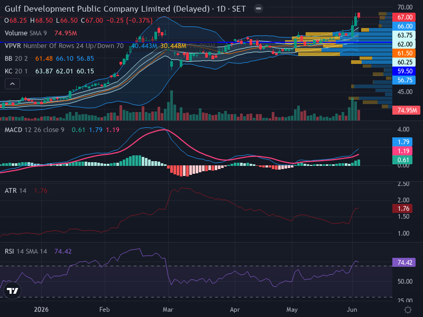Select the VPVR Number Of Rows indicator legend

click(x=64, y=46)
